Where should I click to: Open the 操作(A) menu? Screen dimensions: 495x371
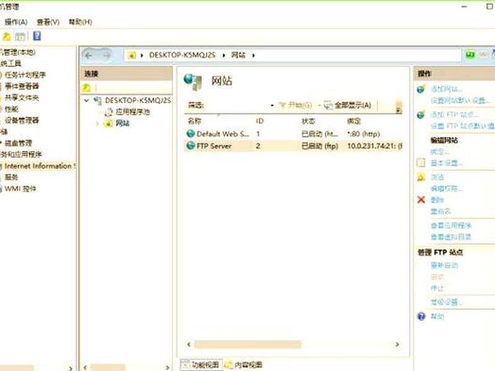[16, 22]
